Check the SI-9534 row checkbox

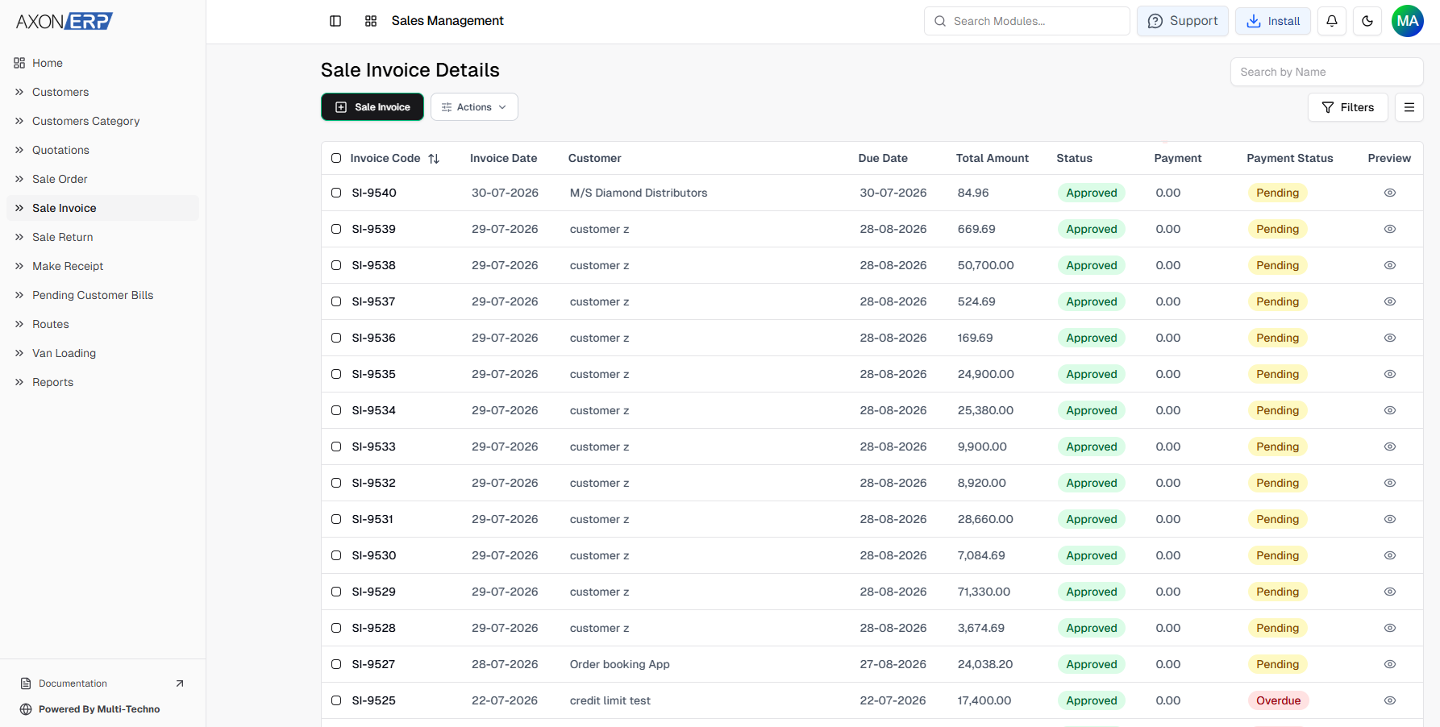[x=336, y=410]
